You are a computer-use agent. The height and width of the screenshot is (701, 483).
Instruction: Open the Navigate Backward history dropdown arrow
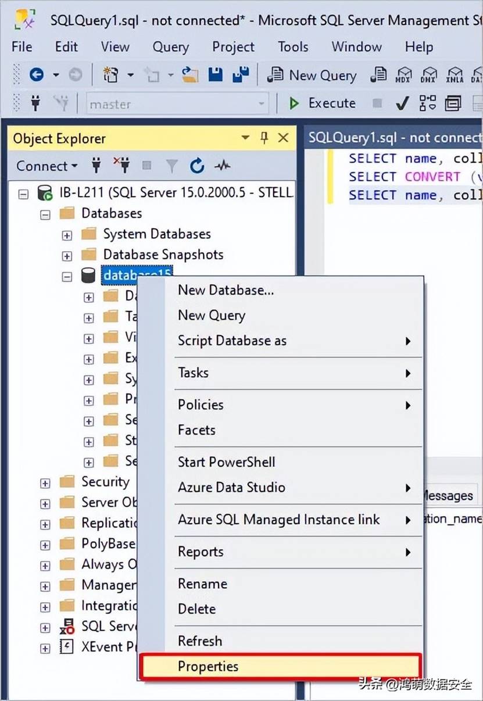(x=56, y=74)
